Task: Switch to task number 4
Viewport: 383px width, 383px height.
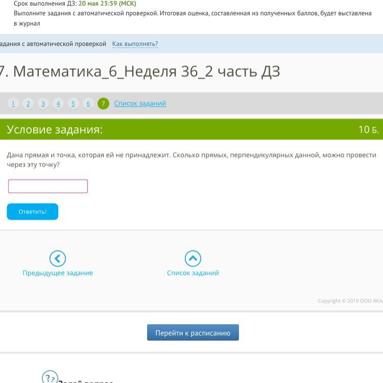Action: tap(58, 104)
